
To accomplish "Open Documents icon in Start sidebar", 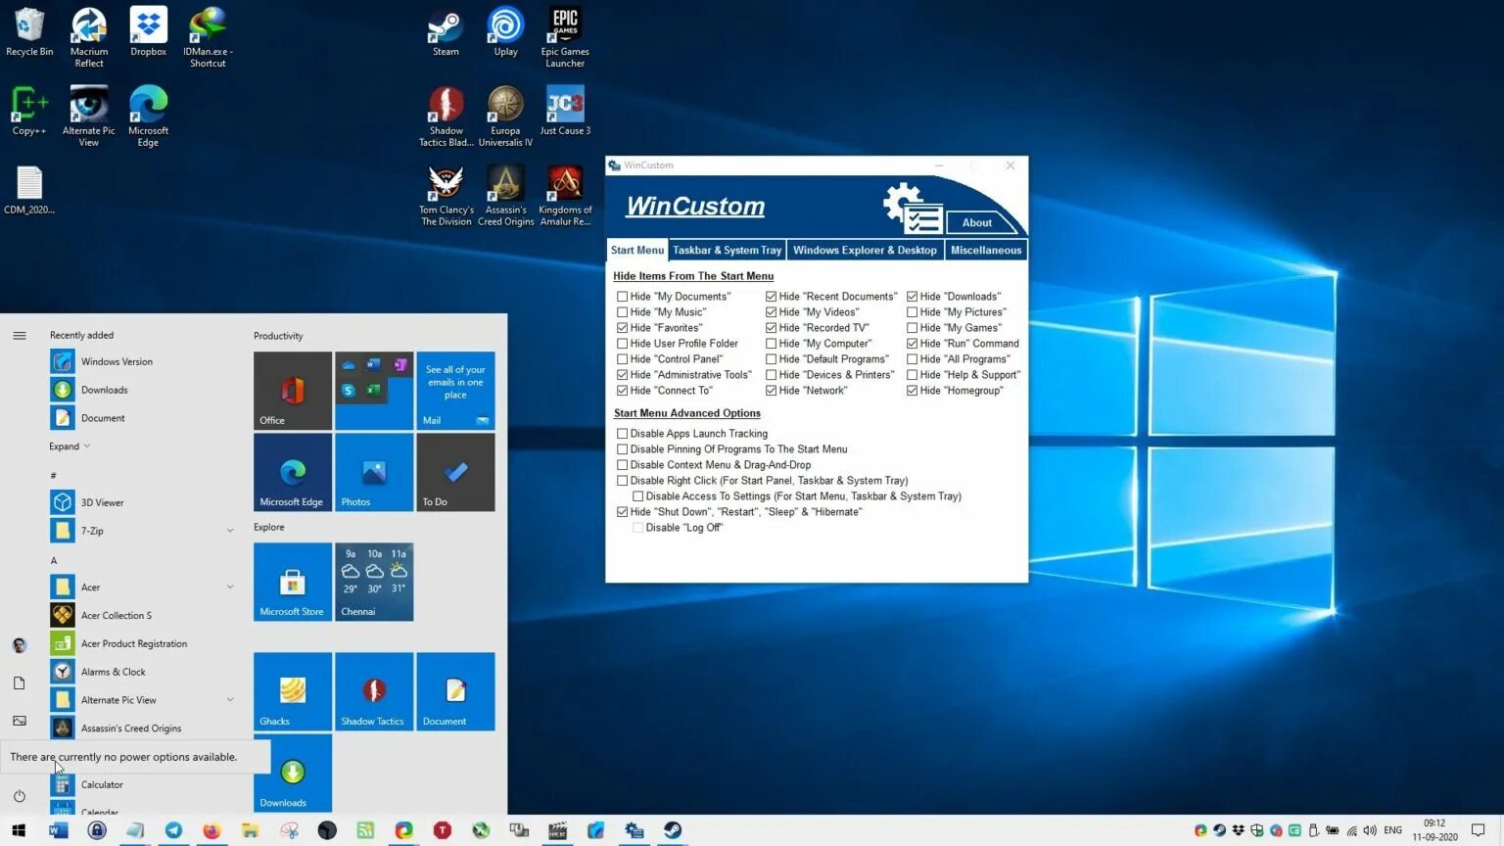I will (x=20, y=682).
